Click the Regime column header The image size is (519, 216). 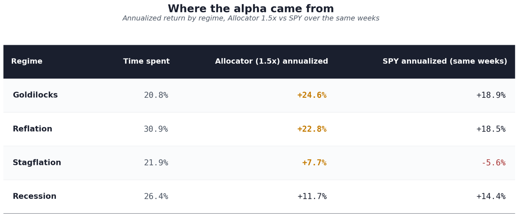coord(27,61)
